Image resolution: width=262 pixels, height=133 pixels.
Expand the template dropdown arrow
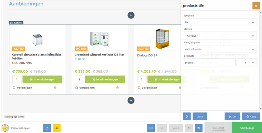253,22
